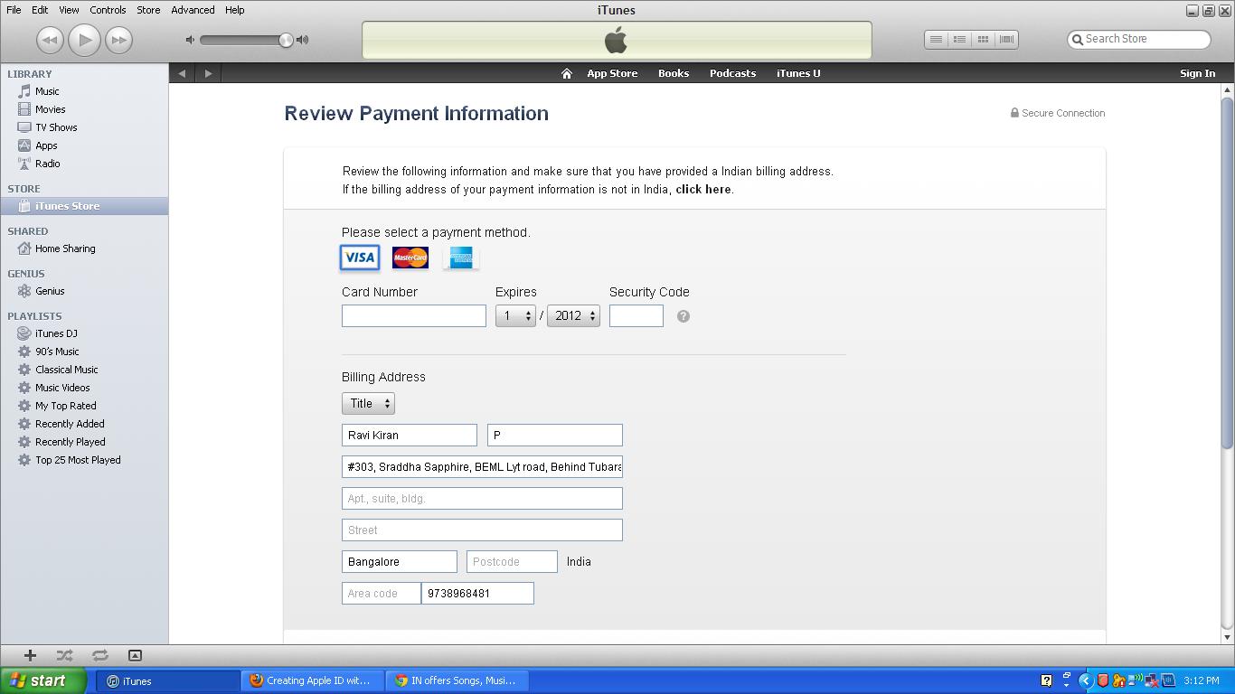Open the File menu
The height and width of the screenshot is (694, 1235).
point(14,10)
